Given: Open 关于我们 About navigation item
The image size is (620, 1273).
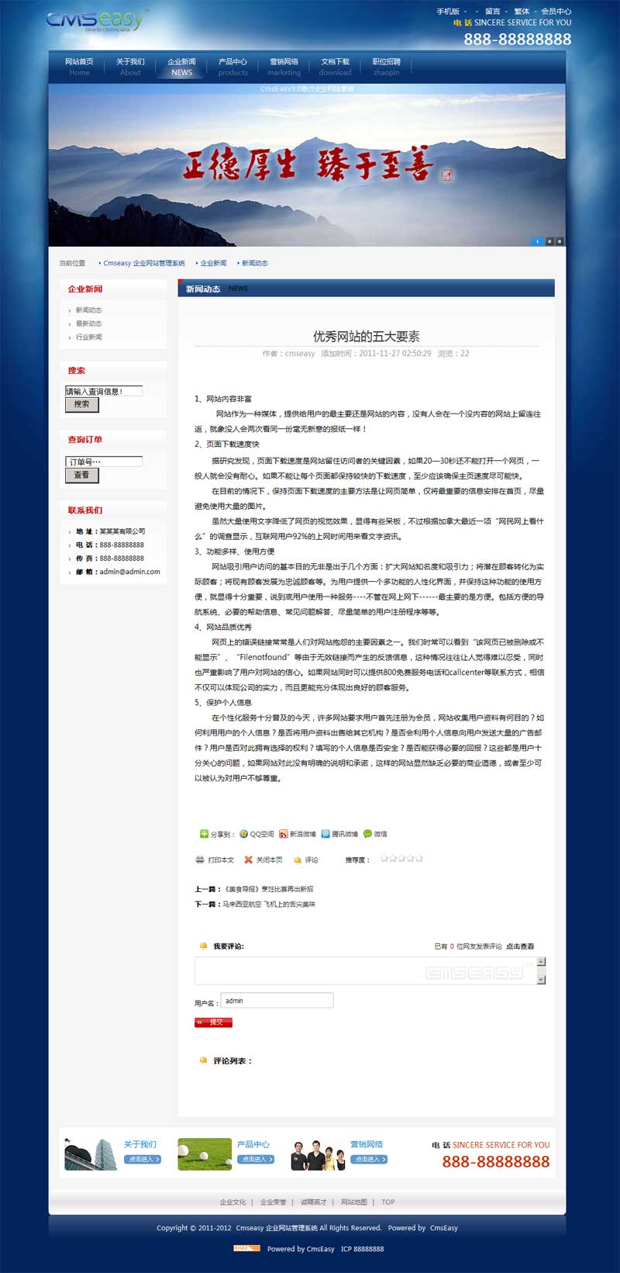Looking at the screenshot, I should point(130,67).
